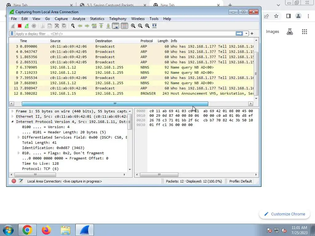The height and width of the screenshot is (236, 315).
Task: Click the Destination column header
Action: pyautogui.click(x=117, y=41)
